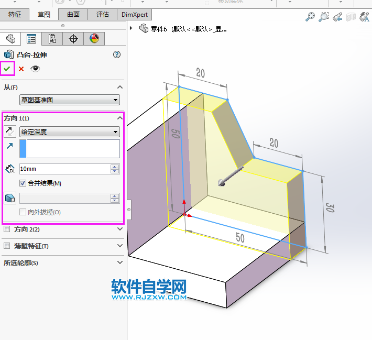Cancel the boss-extrude with red X

21,69
